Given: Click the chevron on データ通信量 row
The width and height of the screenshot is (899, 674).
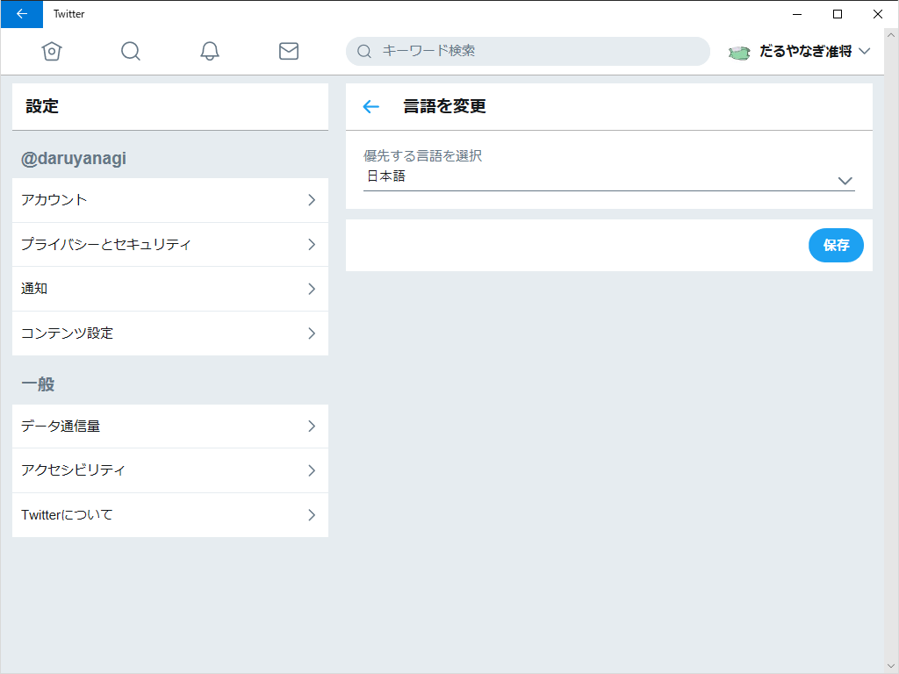Looking at the screenshot, I should (x=312, y=426).
